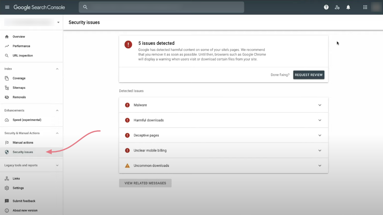
Task: Expand Legacy tools and reports
Action: 57,165
